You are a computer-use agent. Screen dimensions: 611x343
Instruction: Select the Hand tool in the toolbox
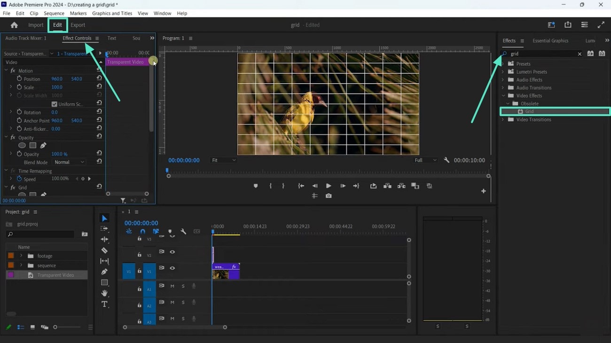tap(104, 293)
